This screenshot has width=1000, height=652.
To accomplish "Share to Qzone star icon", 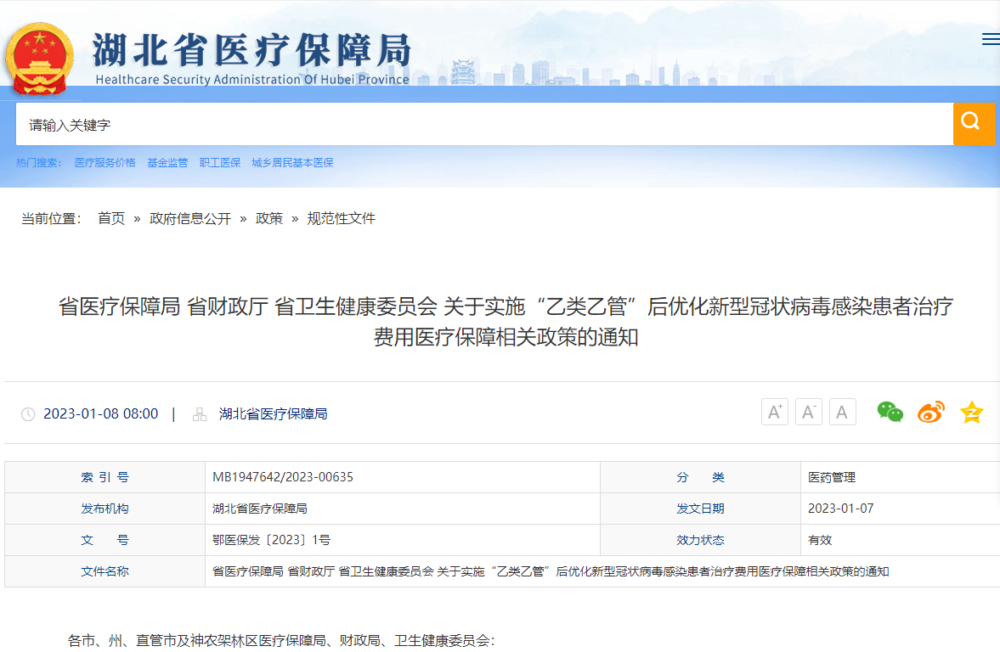I will click(971, 413).
